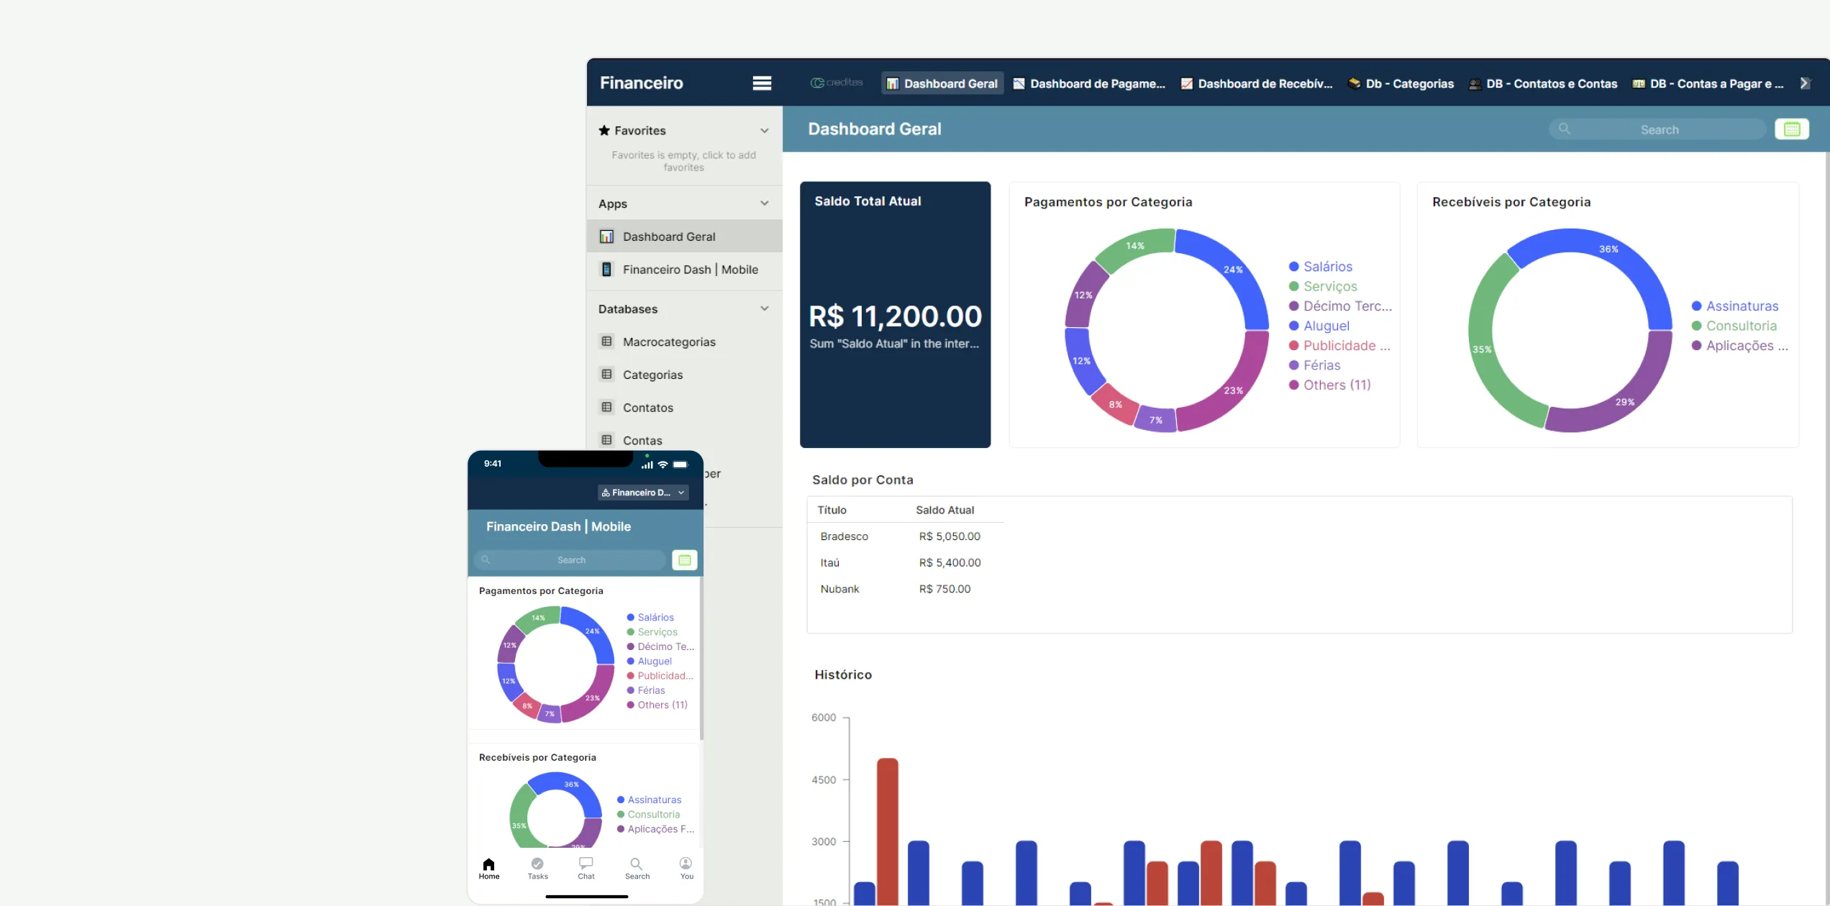Open the DB - Contatos e Contas tab
This screenshot has height=906, width=1830.
click(x=1542, y=83)
